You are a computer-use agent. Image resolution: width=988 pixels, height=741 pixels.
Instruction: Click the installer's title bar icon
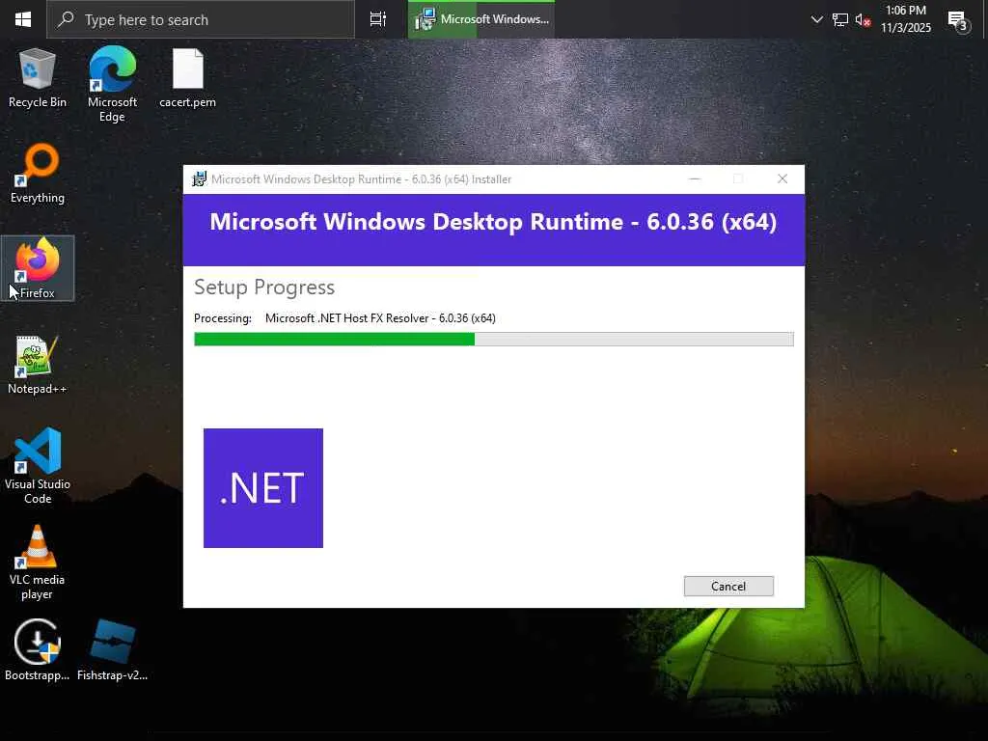[199, 179]
